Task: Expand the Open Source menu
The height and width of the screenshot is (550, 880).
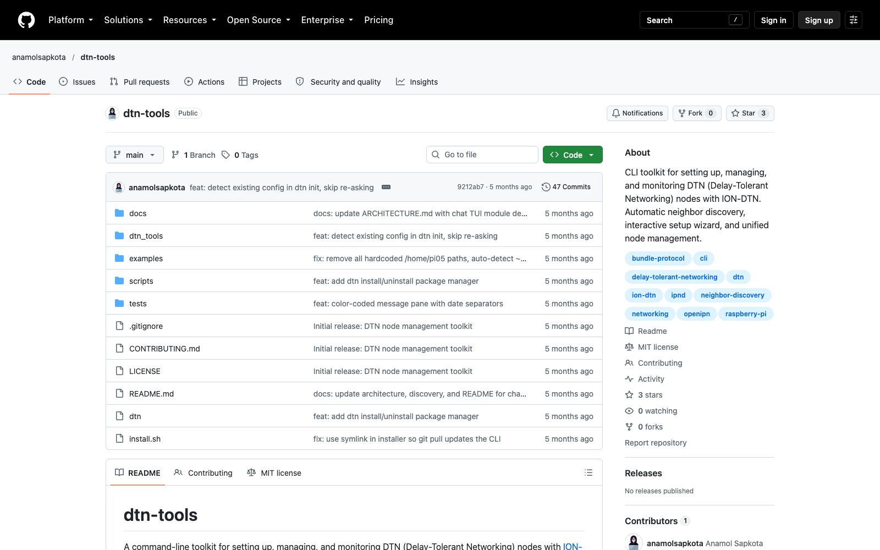Action: coord(258,20)
